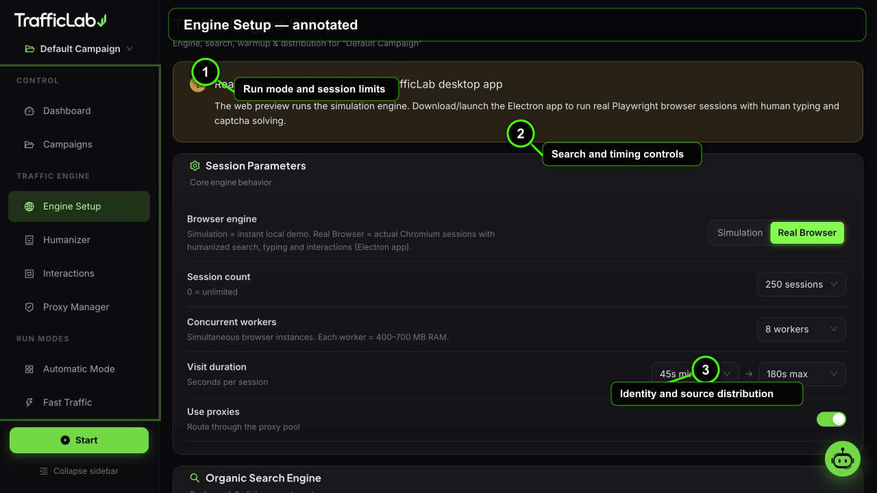Open the Proxy Manager page
The height and width of the screenshot is (493, 877).
(79, 307)
